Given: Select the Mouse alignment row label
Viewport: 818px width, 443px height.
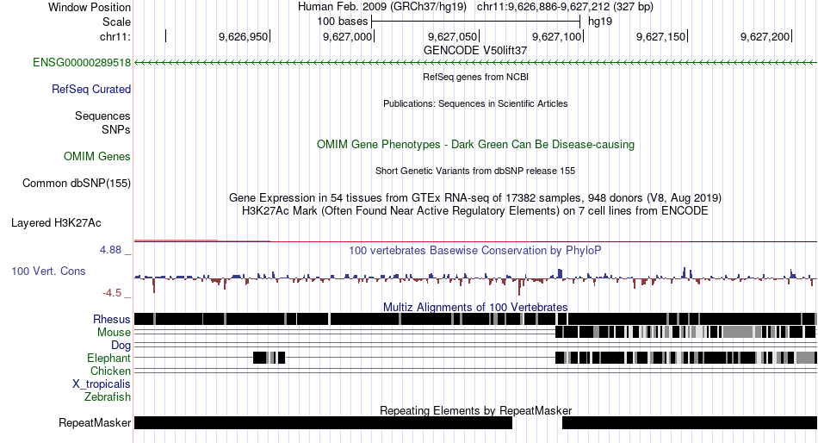Looking at the screenshot, I should tap(114, 333).
